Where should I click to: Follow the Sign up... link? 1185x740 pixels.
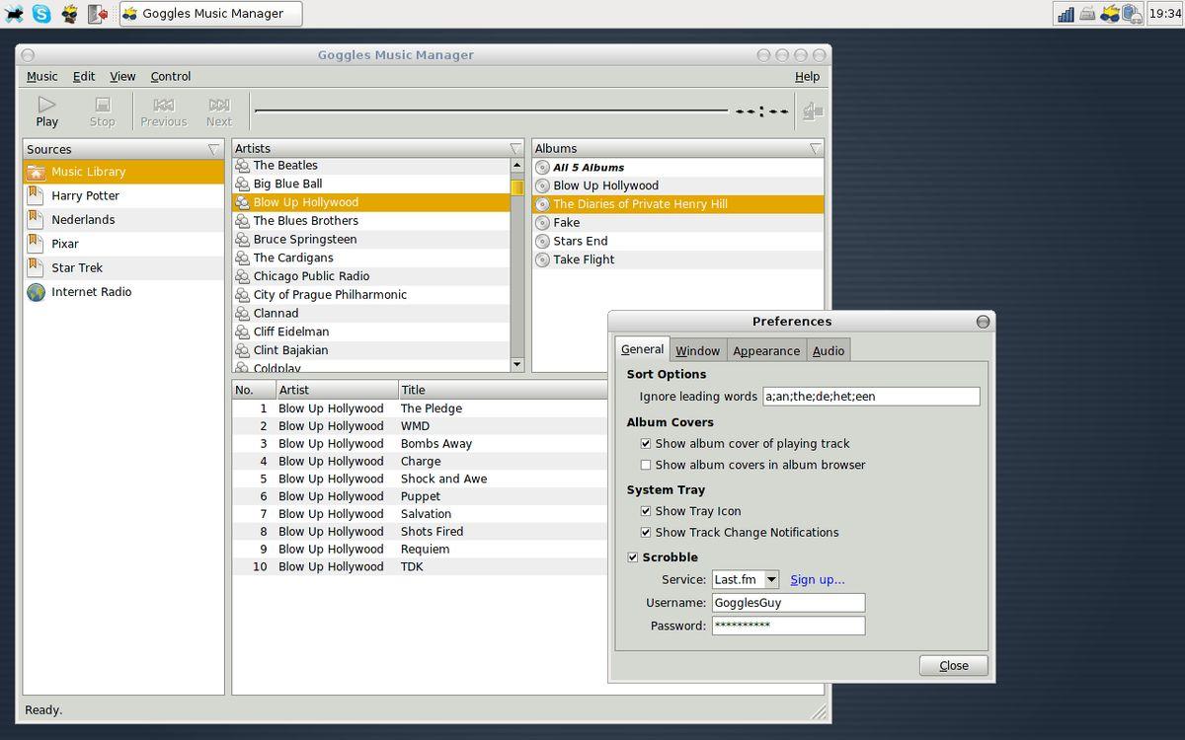pos(818,579)
